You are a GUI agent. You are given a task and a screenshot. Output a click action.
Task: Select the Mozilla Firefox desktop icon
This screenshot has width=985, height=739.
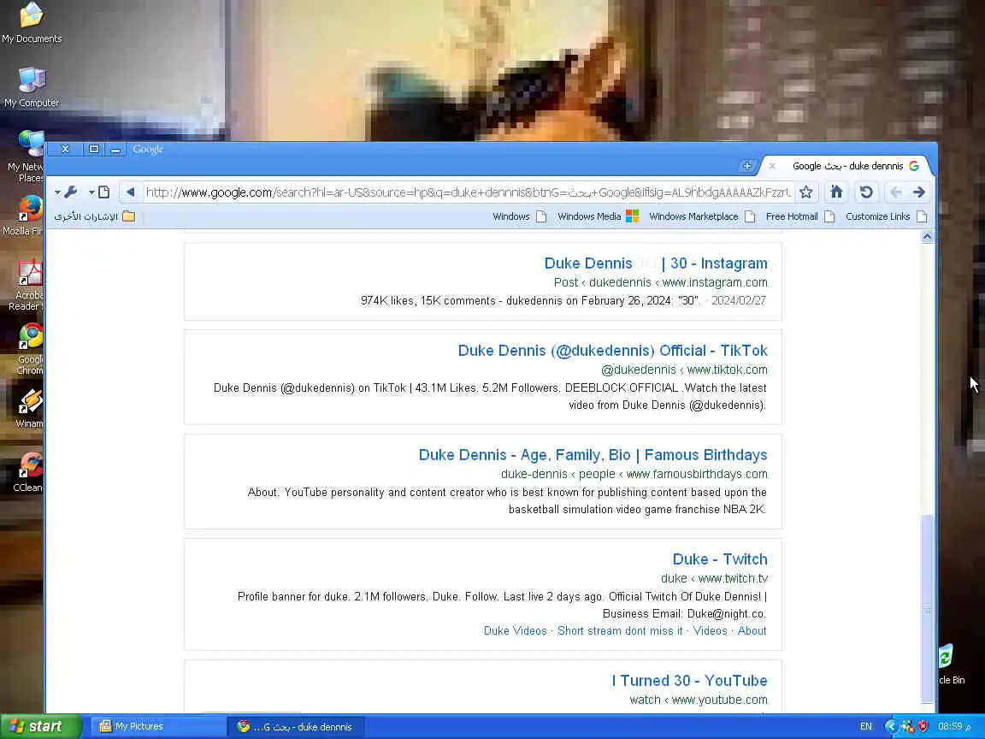tap(24, 216)
